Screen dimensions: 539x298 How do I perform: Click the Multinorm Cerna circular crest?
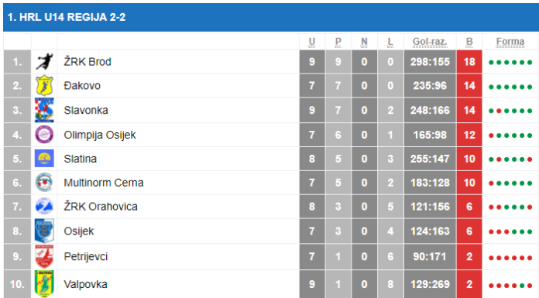click(x=44, y=183)
